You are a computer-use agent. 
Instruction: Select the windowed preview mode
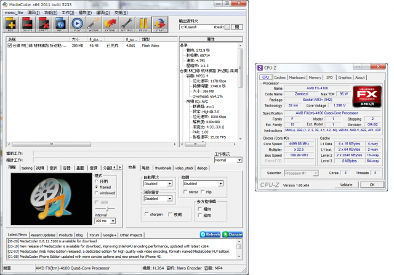tap(97, 193)
